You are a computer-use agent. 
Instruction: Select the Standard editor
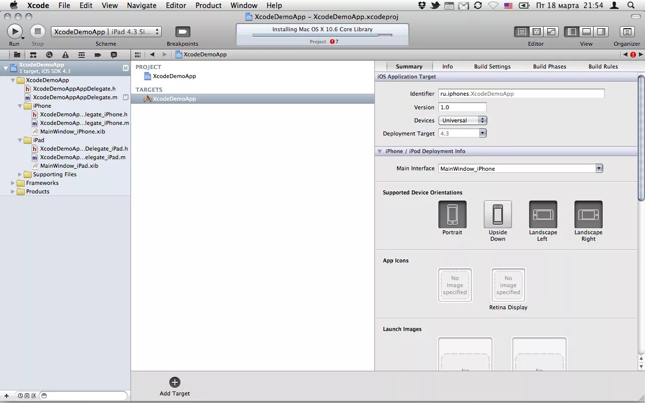(522, 32)
